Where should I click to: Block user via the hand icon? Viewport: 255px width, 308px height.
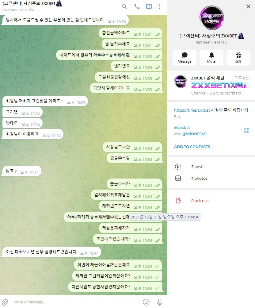point(211,201)
